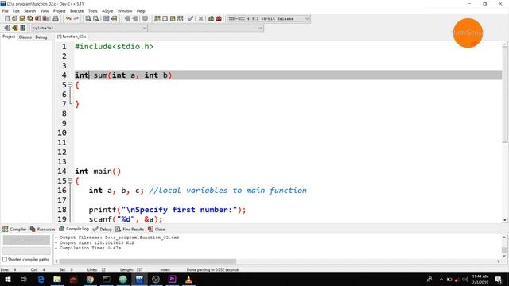Switch to the bottom Debug tab

[103, 229]
